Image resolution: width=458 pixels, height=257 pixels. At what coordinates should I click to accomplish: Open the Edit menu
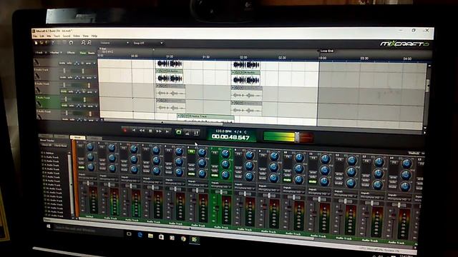(x=42, y=36)
